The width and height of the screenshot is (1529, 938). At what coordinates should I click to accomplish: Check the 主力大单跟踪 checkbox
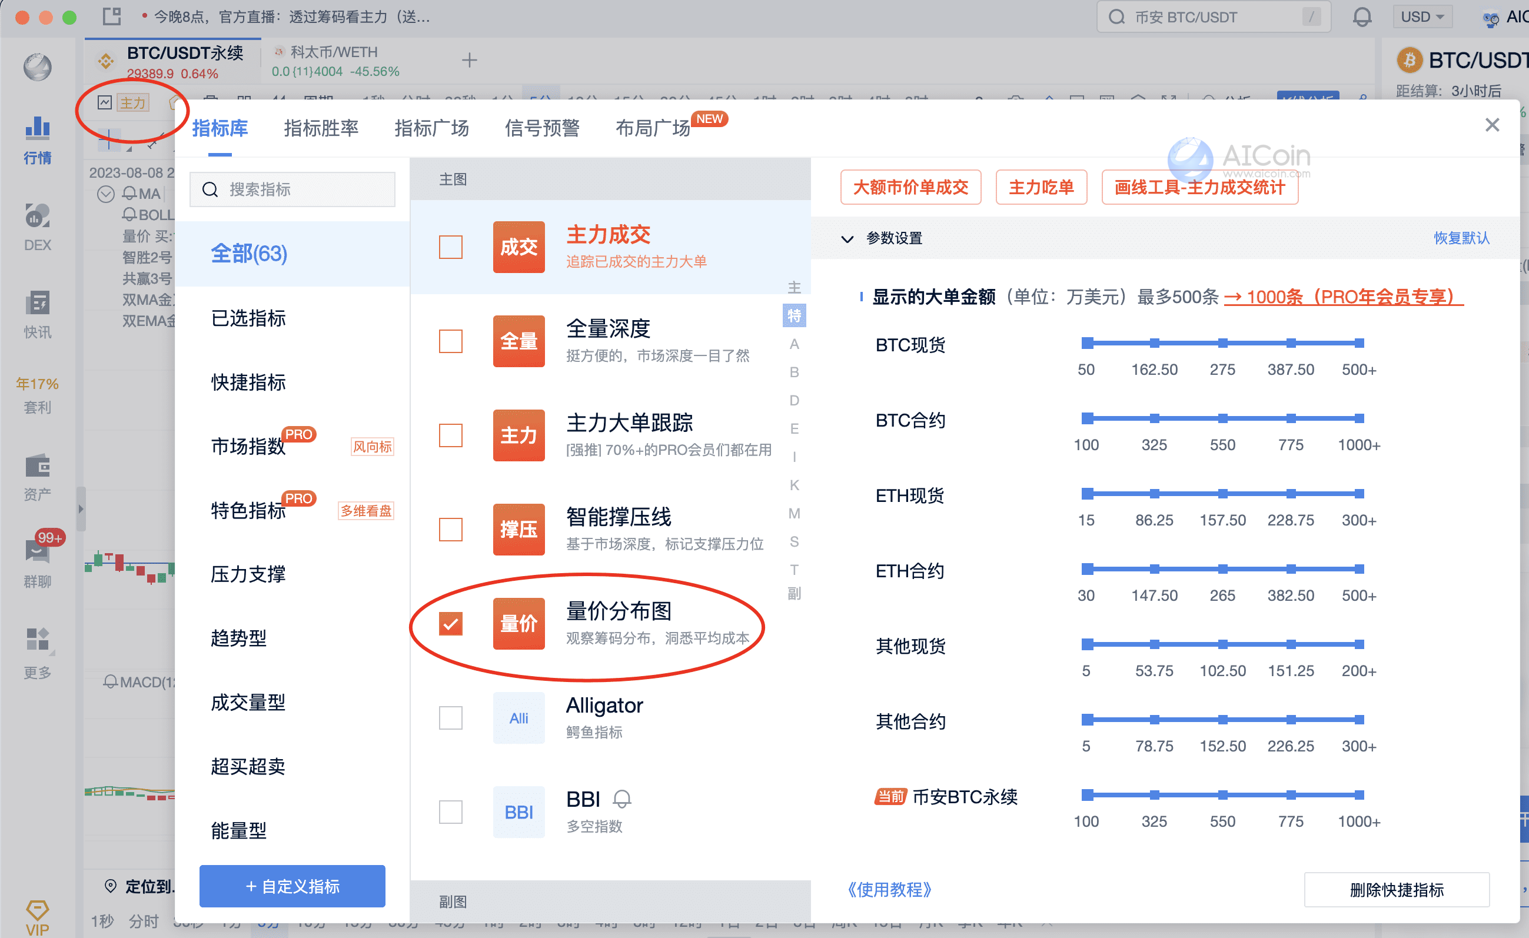[x=450, y=435]
